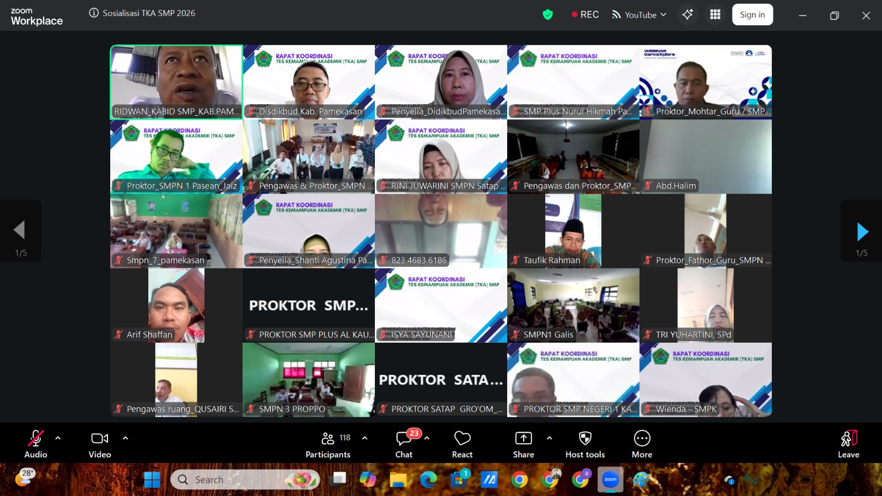Viewport: 882px width, 496px height.
Task: Open the Chat panel
Action: point(404,444)
